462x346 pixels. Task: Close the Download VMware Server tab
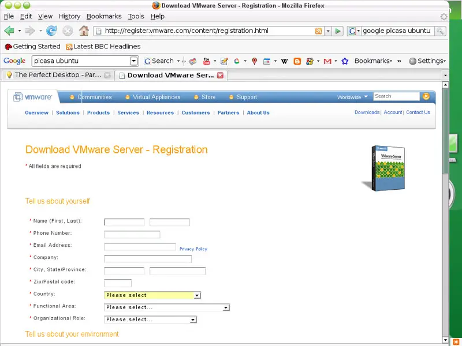[x=220, y=76]
